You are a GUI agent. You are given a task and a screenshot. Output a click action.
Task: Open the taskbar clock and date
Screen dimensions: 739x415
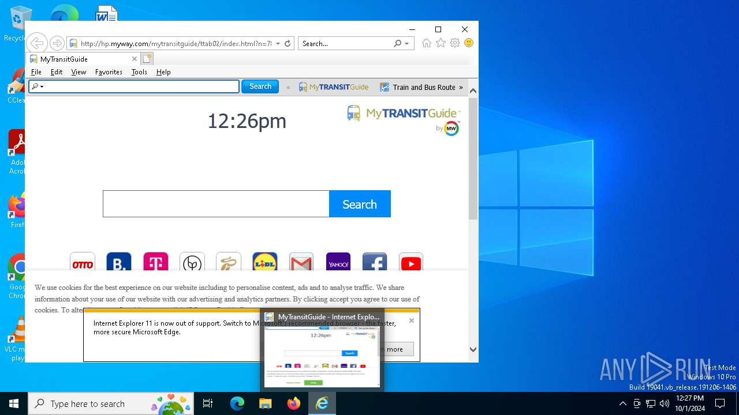(x=690, y=403)
